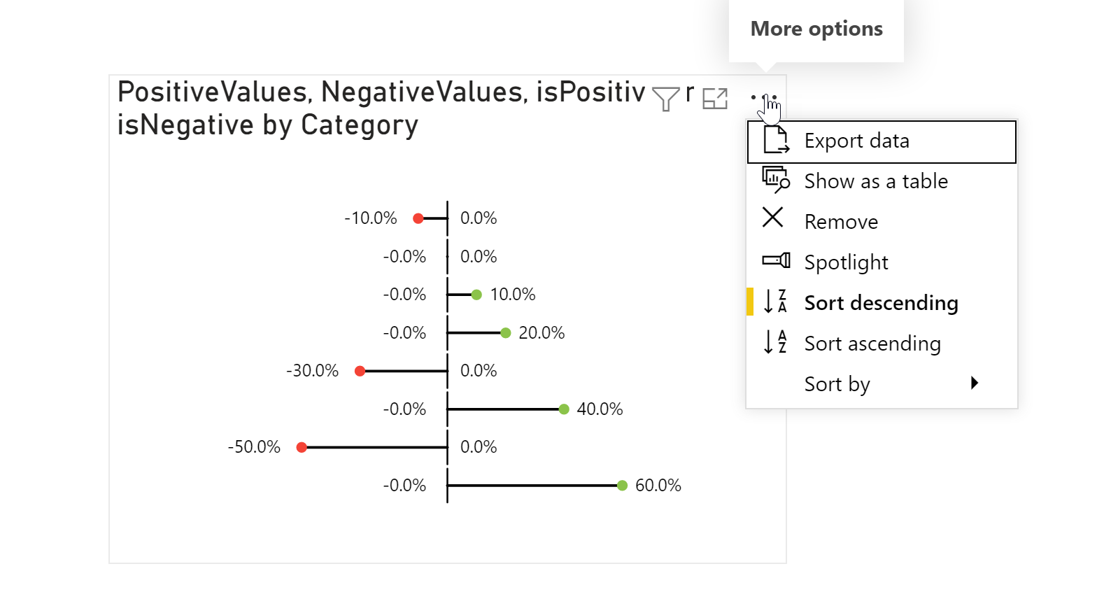
Task: Select Show as a table menu entry
Action: [x=875, y=181]
